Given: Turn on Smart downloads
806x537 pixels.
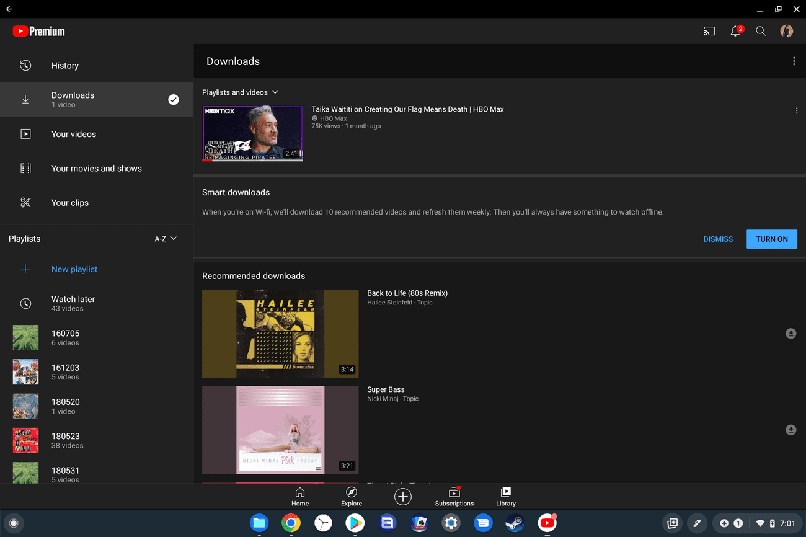Looking at the screenshot, I should click(771, 239).
